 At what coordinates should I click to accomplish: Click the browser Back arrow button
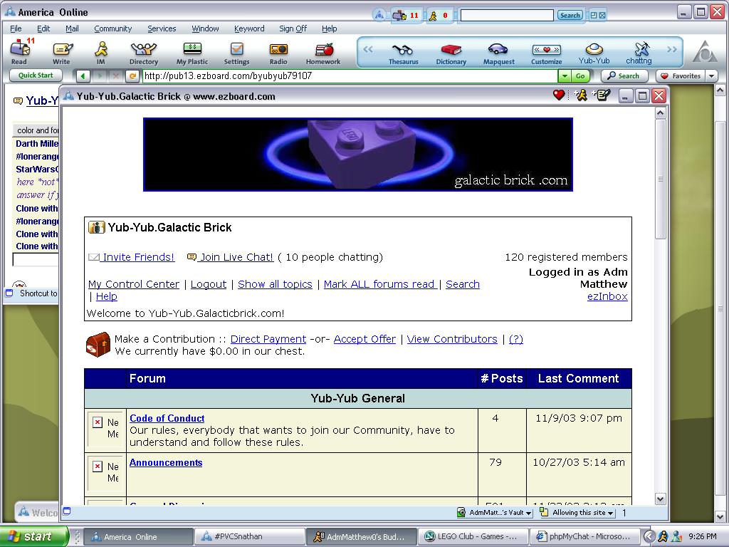[83, 75]
